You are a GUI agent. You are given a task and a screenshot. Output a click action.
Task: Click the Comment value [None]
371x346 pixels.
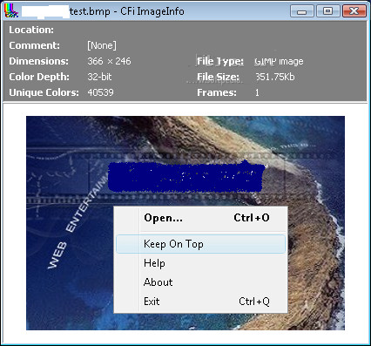(x=102, y=45)
